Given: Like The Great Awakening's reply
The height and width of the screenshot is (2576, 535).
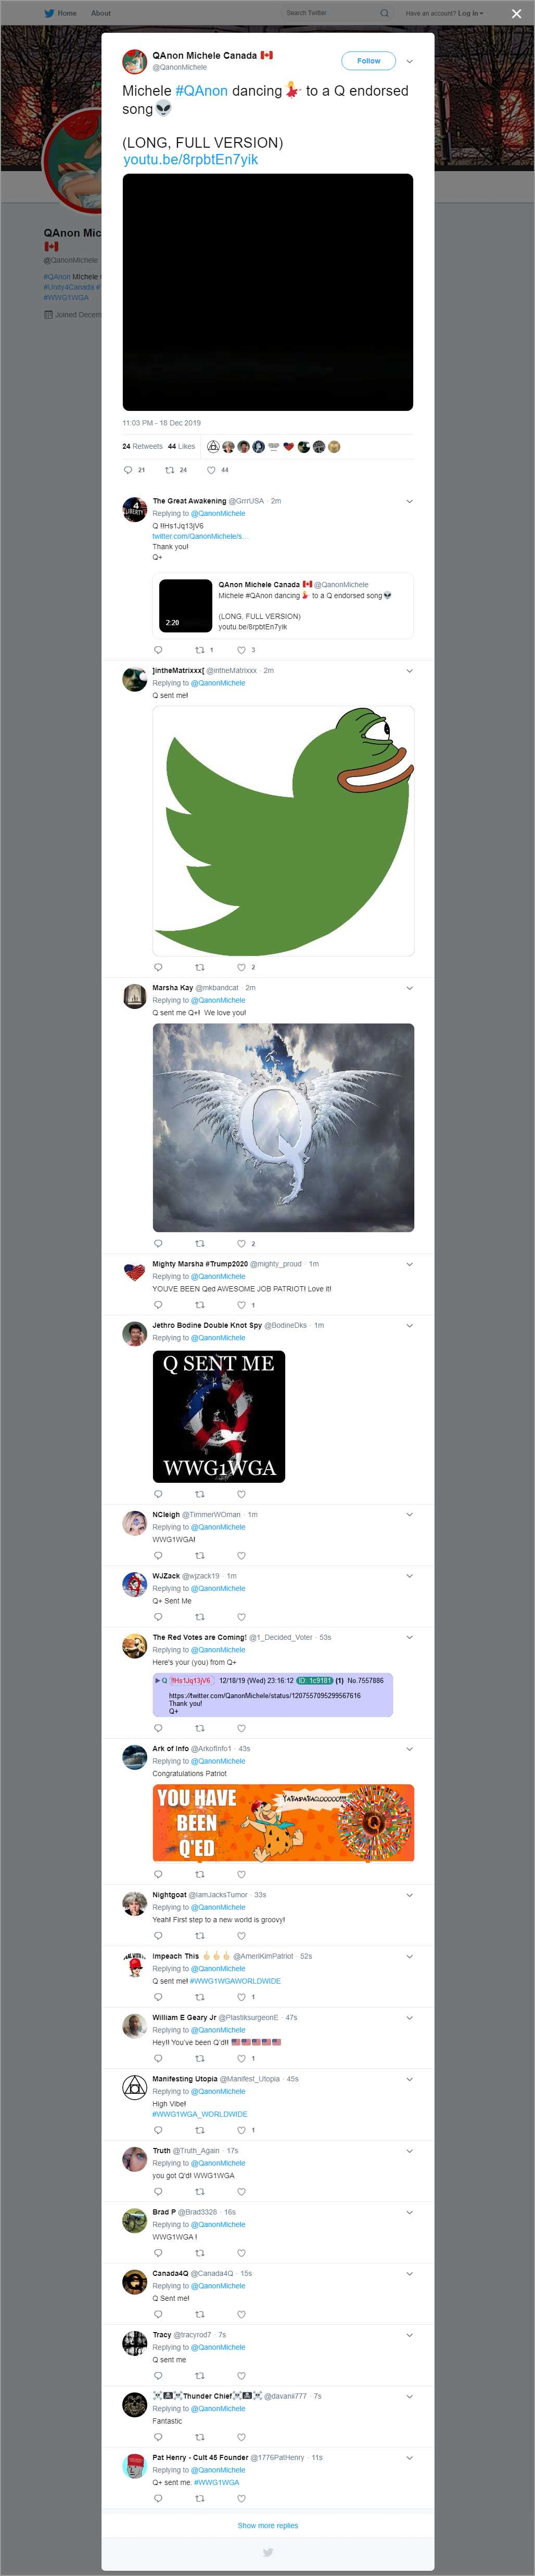Looking at the screenshot, I should point(241,650).
